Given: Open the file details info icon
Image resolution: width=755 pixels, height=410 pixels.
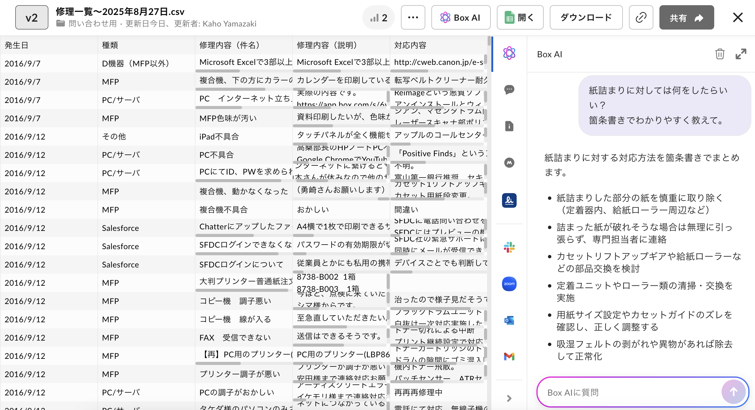Looking at the screenshot, I should point(509,126).
